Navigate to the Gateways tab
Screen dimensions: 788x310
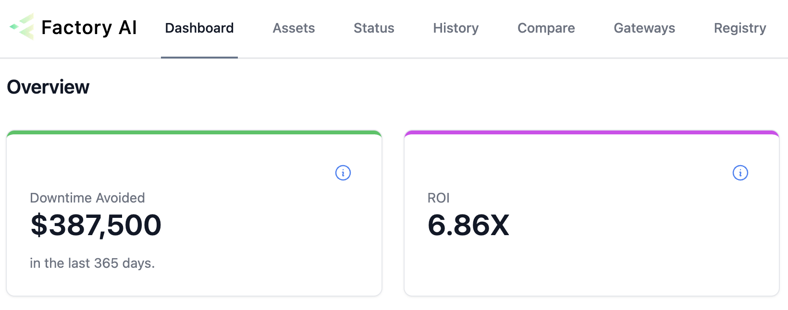pos(644,28)
